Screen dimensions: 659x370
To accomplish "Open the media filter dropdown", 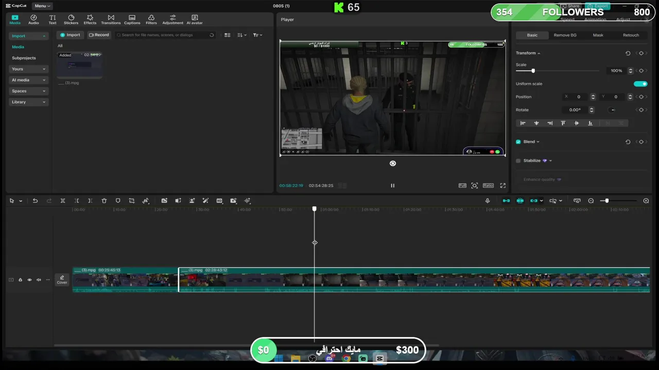I will 257,35.
